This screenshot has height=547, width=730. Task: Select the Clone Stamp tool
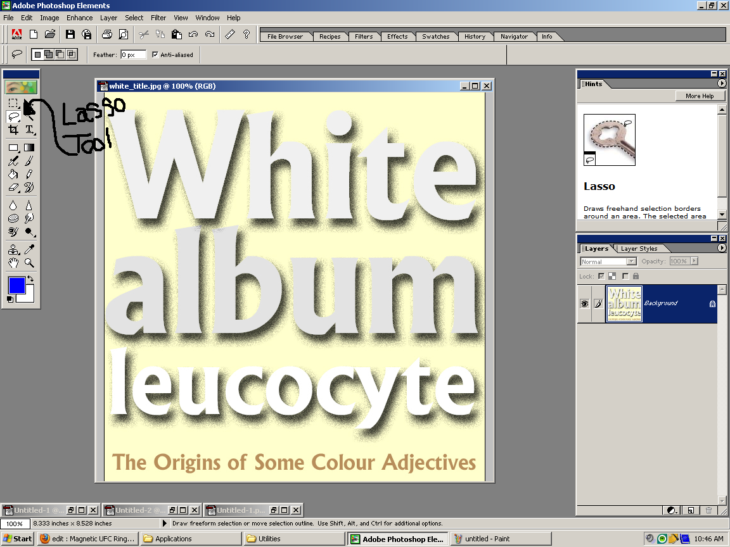(x=13, y=249)
